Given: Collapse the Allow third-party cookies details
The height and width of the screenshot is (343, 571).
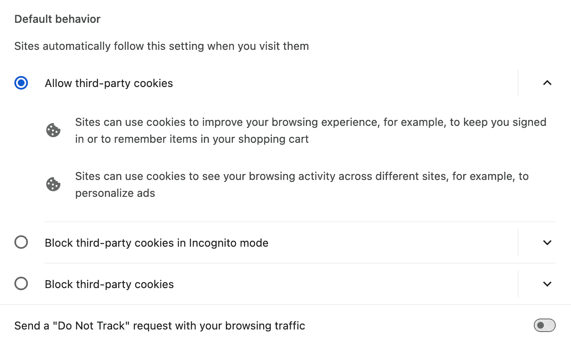Looking at the screenshot, I should (x=547, y=83).
